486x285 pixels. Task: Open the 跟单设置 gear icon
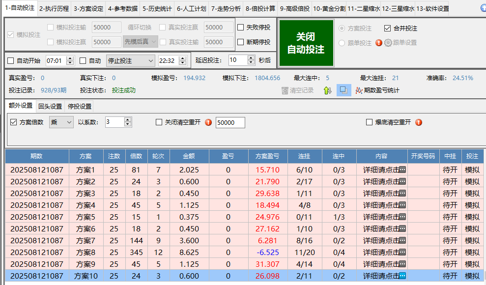click(x=388, y=43)
